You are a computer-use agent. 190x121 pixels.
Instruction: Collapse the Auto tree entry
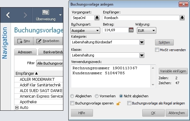17,108
